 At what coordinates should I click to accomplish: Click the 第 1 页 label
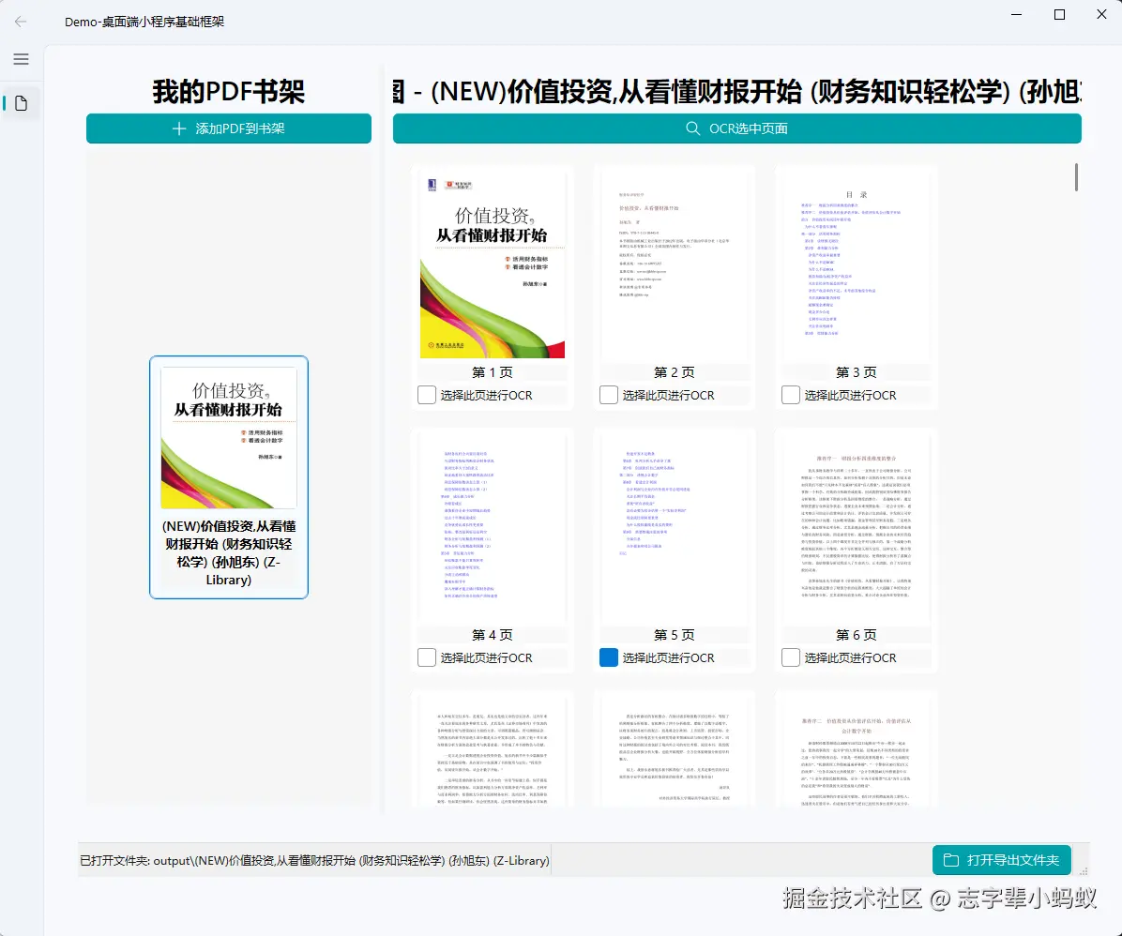click(493, 372)
